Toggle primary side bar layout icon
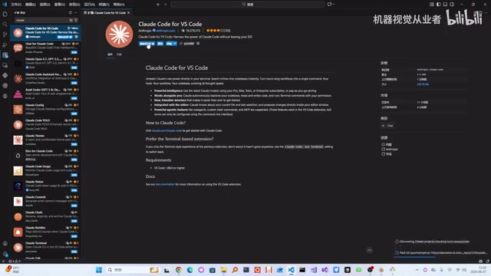Screen dimensions: 491x276 438,5
